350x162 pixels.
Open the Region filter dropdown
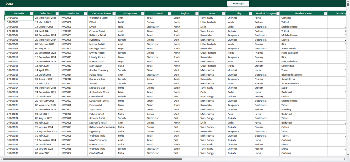pos(196,14)
